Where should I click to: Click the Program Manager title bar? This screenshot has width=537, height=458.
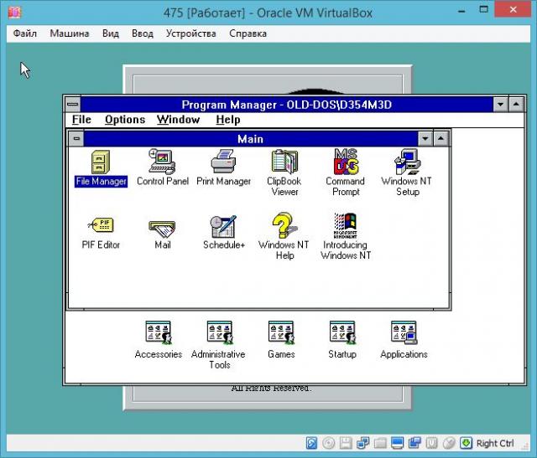click(x=287, y=105)
